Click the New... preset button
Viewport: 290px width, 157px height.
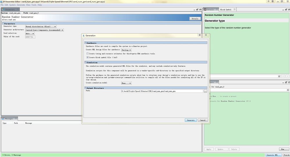tap(284, 149)
